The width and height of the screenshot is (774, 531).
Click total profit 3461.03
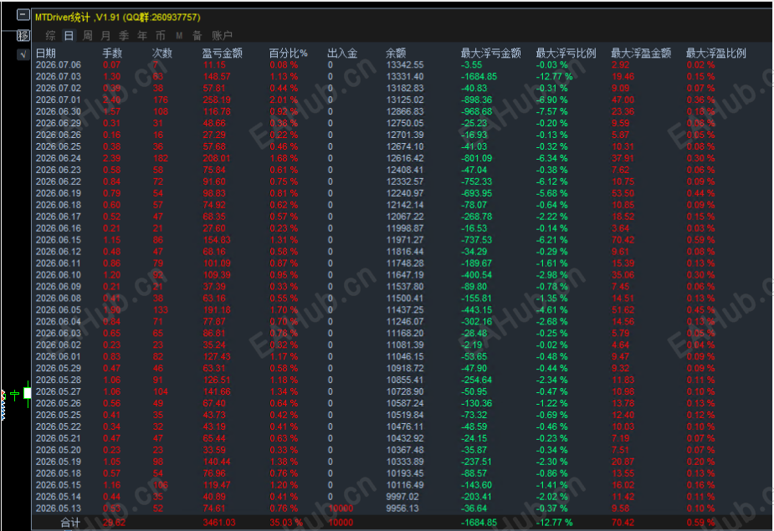[x=219, y=523]
